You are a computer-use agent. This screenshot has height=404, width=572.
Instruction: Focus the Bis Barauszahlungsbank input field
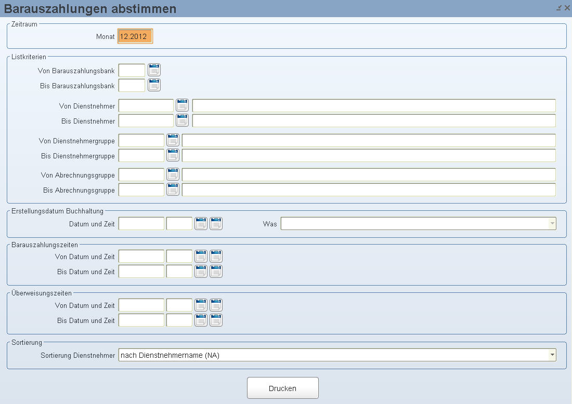click(132, 85)
